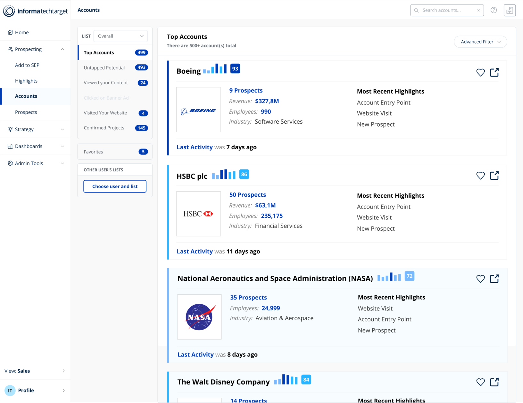Viewport: 523px width, 403px height.
Task: Select Confirmed Projects list
Action: 115,128
